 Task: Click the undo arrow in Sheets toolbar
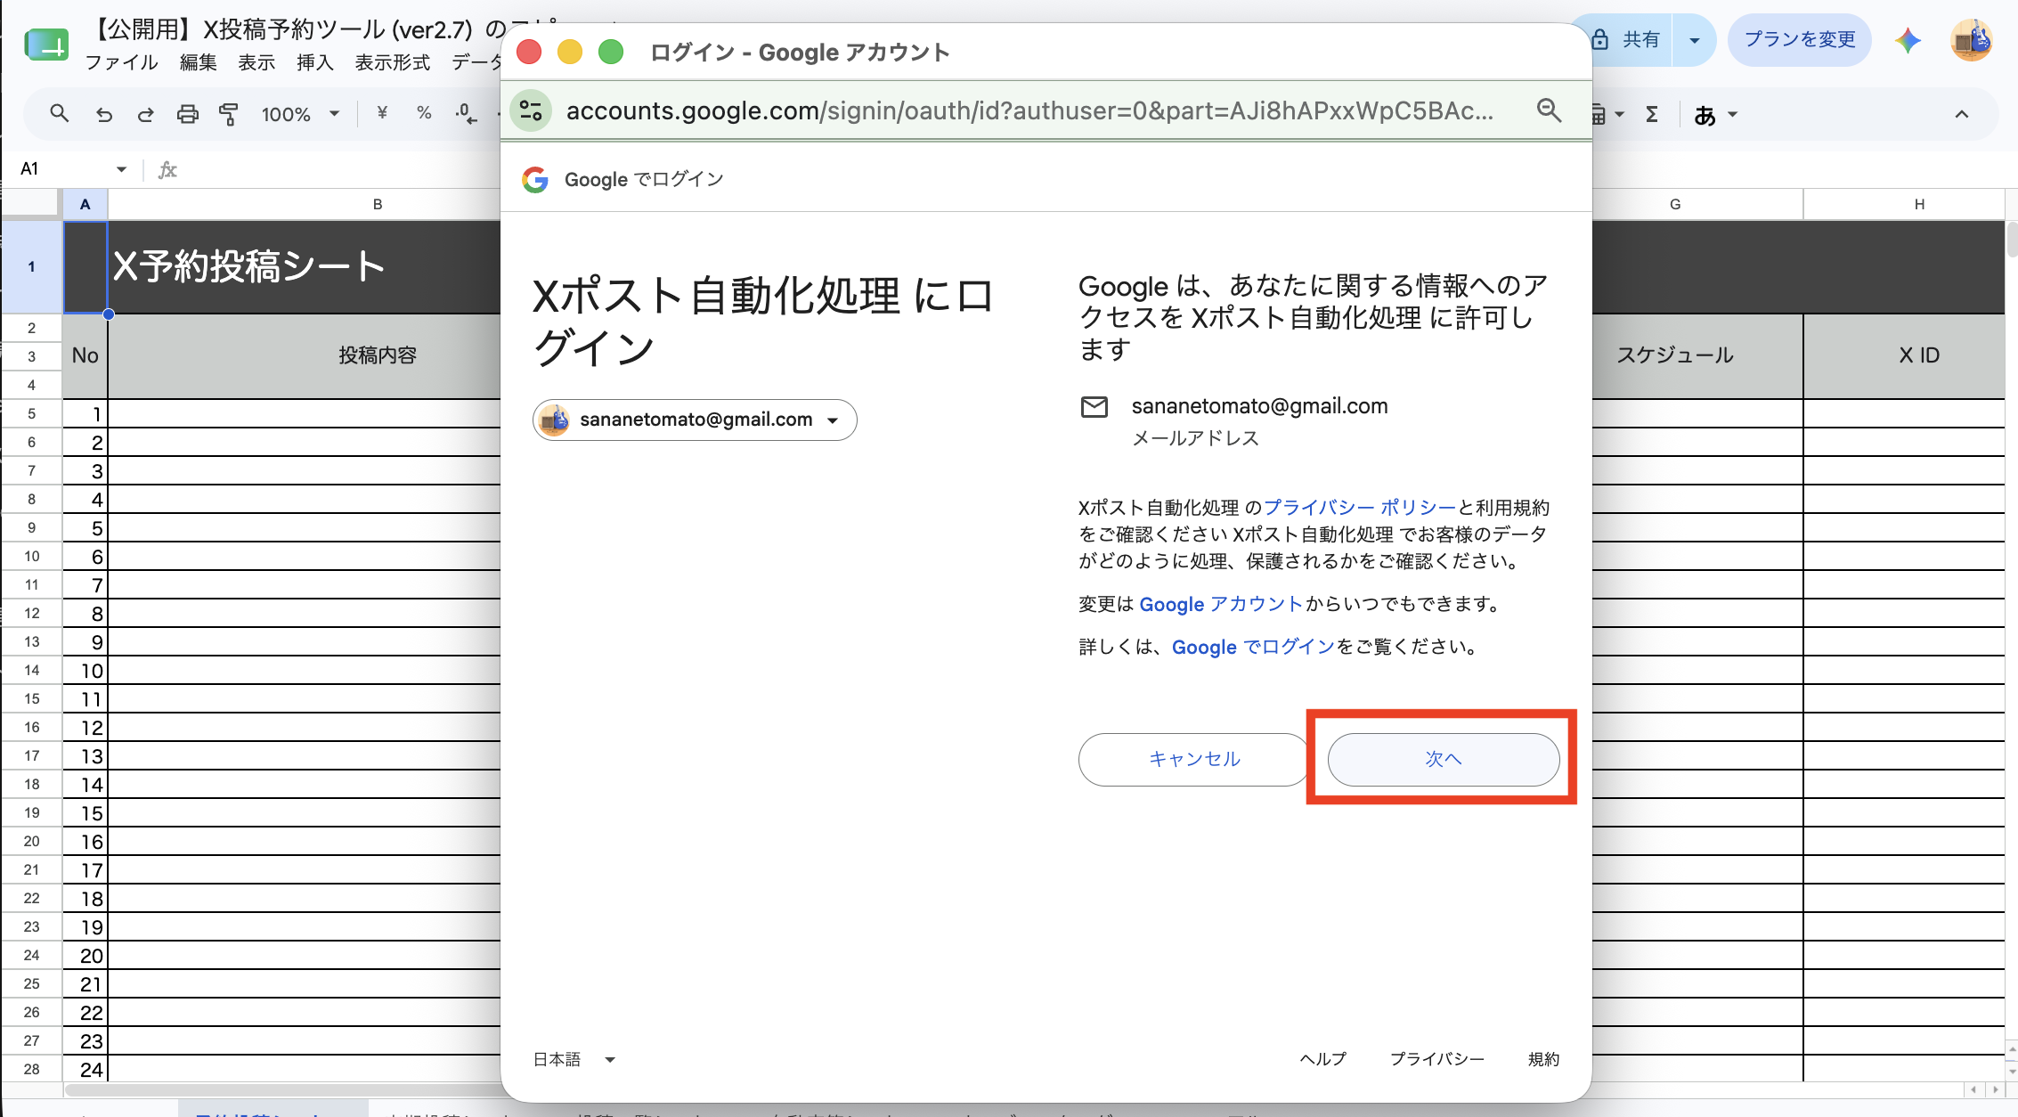click(104, 114)
